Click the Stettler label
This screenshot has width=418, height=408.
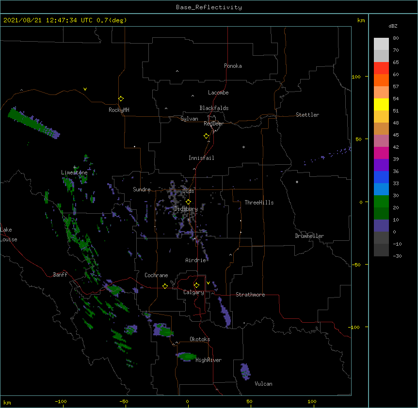tap(307, 115)
